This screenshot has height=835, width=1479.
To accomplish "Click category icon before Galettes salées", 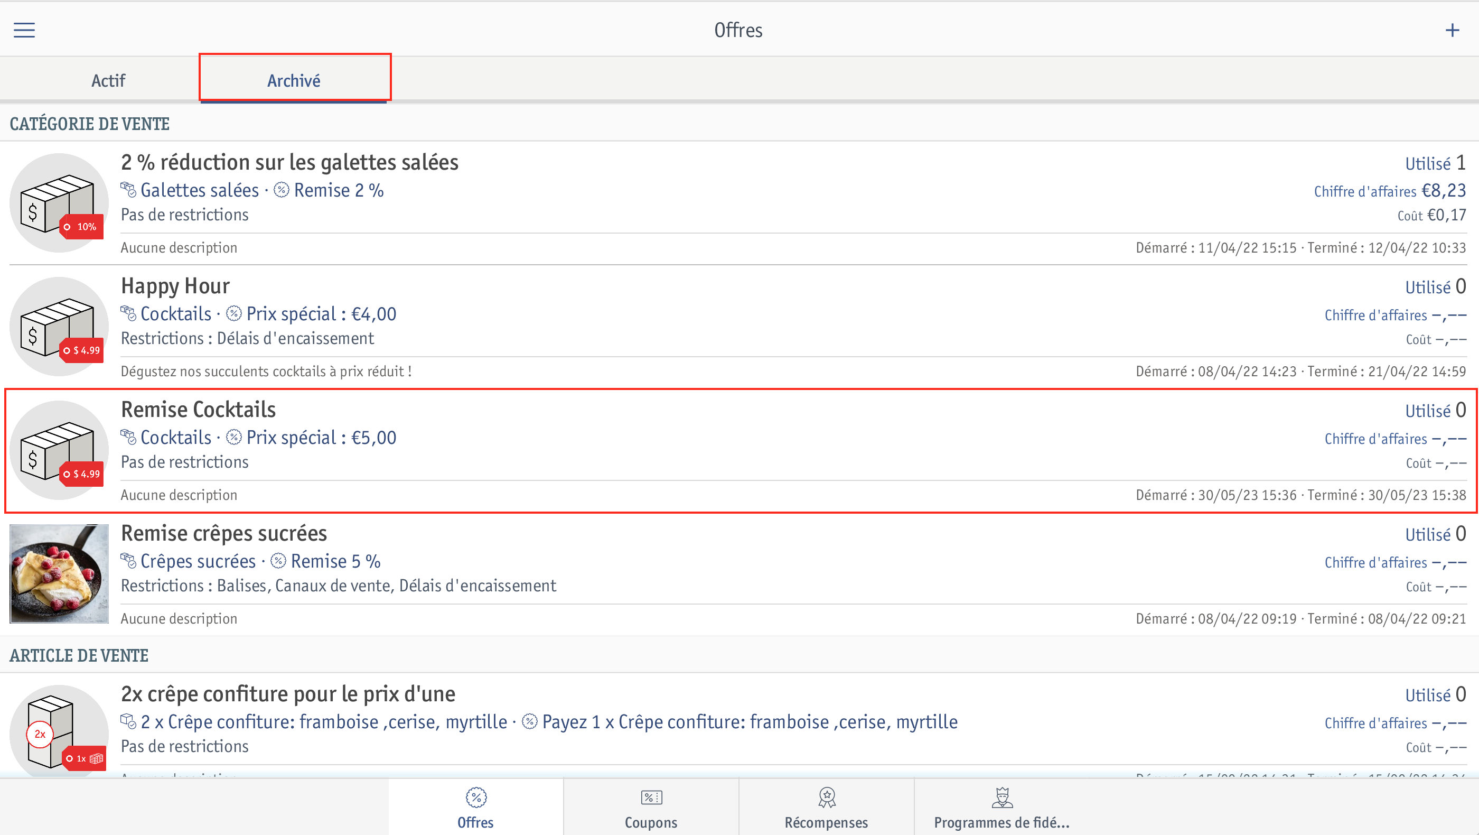I will point(128,190).
